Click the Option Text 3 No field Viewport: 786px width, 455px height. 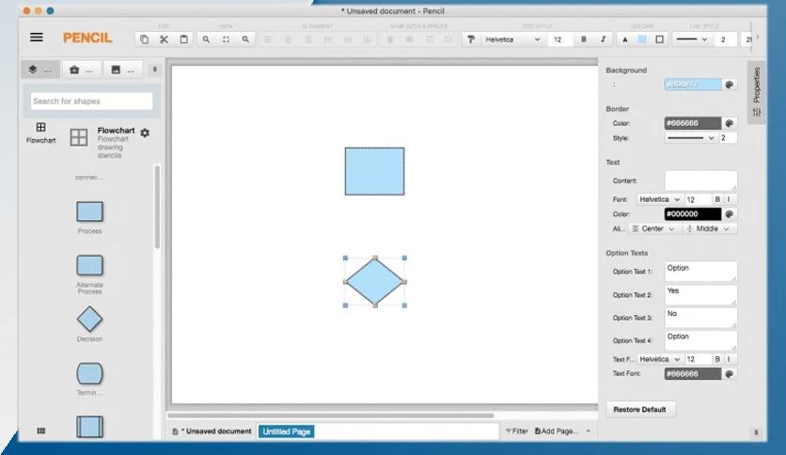[x=700, y=318]
